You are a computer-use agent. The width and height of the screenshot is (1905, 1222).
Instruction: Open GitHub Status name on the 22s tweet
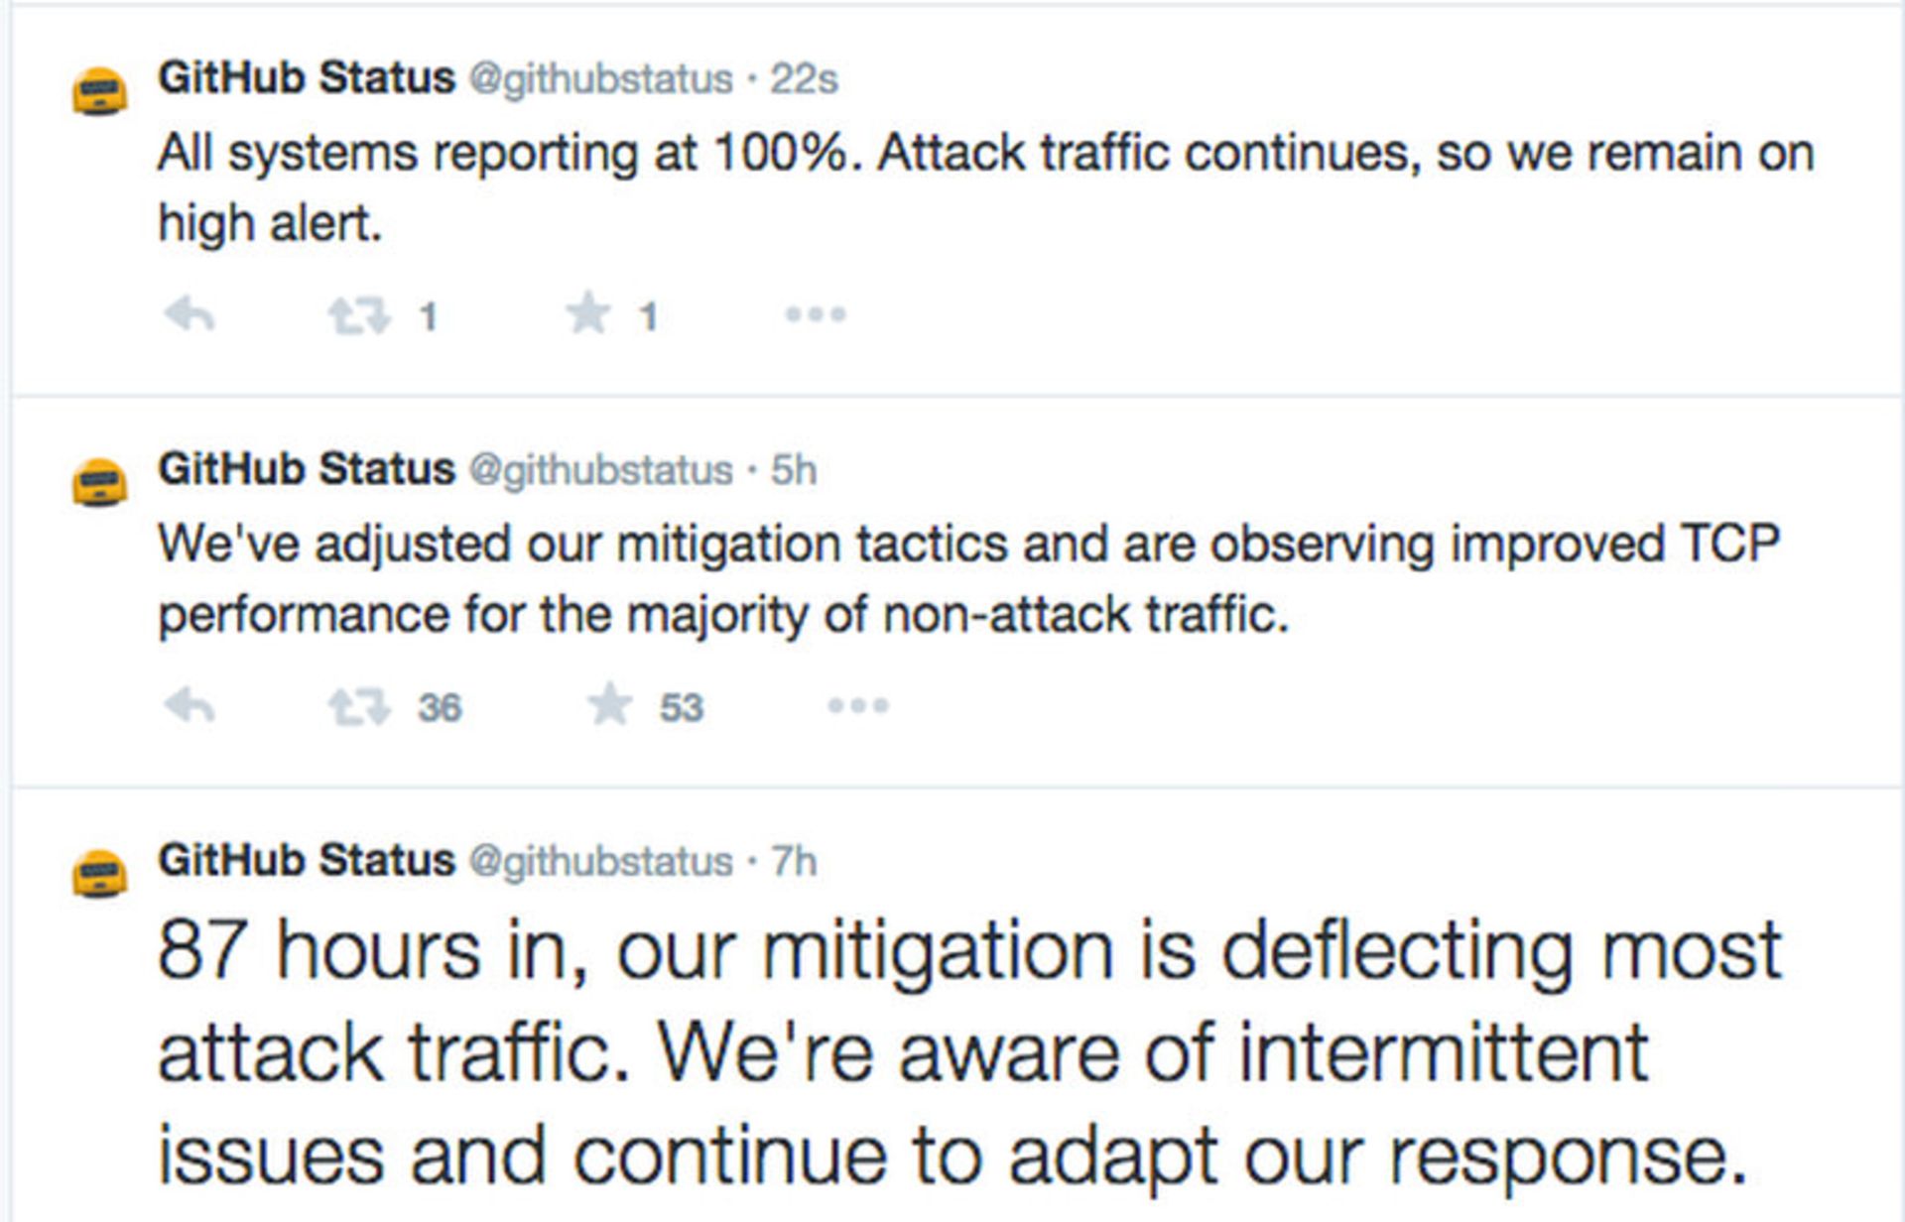pos(307,77)
